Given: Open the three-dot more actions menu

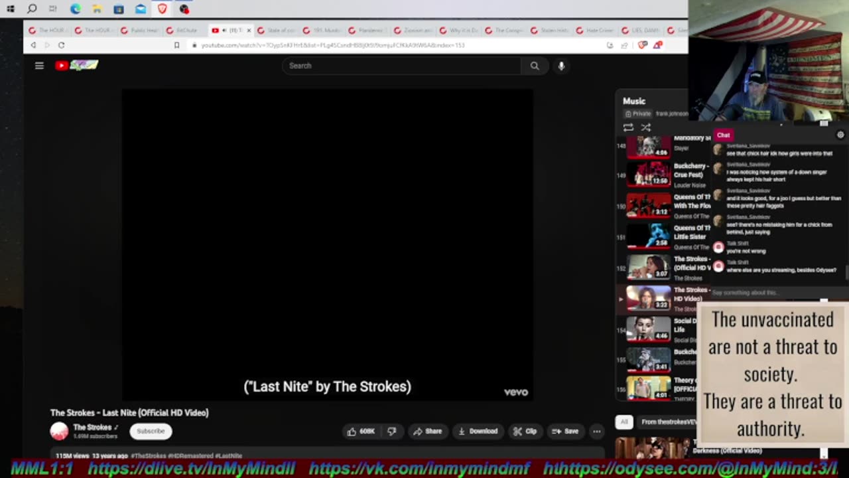Looking at the screenshot, I should [x=596, y=432].
